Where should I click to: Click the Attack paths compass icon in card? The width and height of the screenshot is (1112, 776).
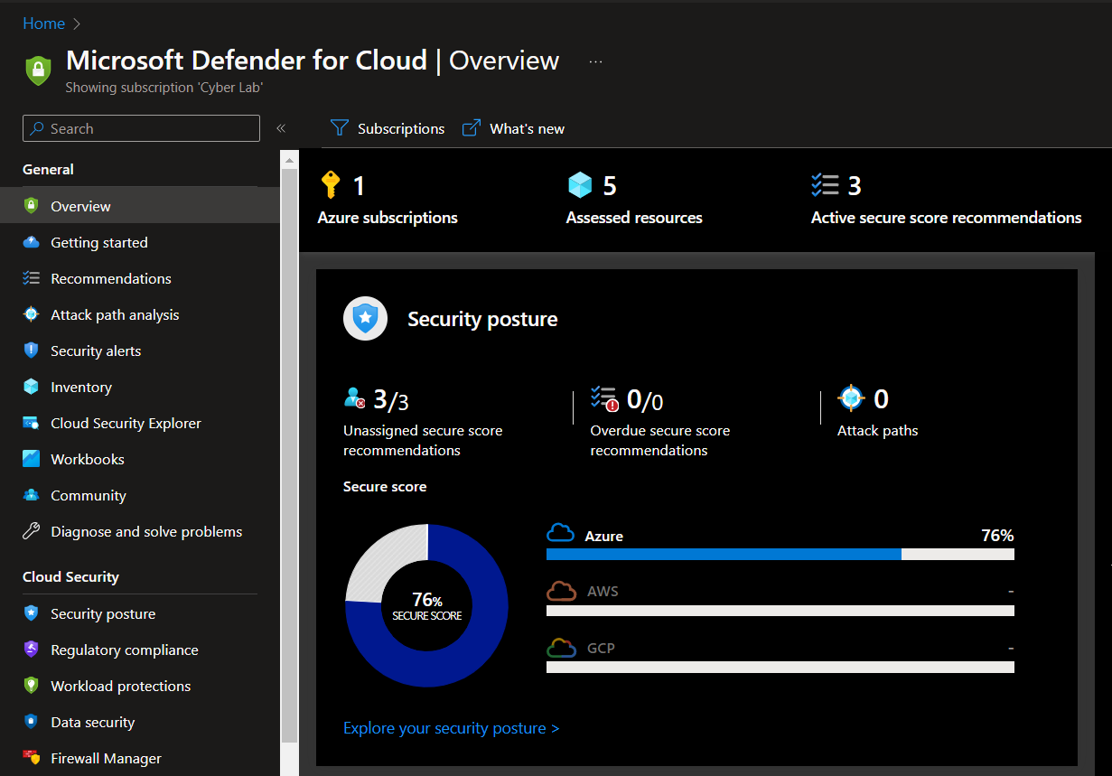tap(851, 398)
